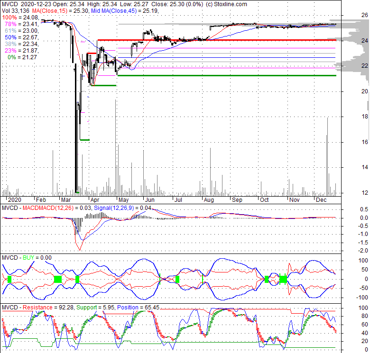This screenshot has height=353, width=370.
Task: Click the Aug month label on time axis
Action: 209,200
